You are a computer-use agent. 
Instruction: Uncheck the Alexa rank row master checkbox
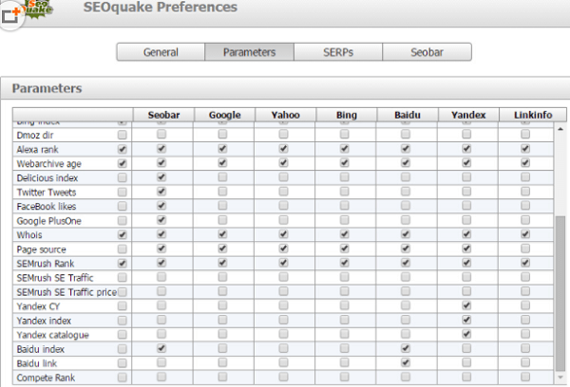tap(123, 149)
